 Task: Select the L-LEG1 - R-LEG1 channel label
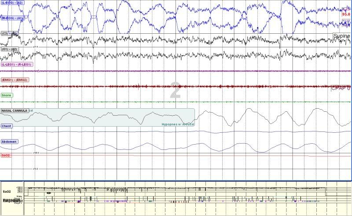17,64
